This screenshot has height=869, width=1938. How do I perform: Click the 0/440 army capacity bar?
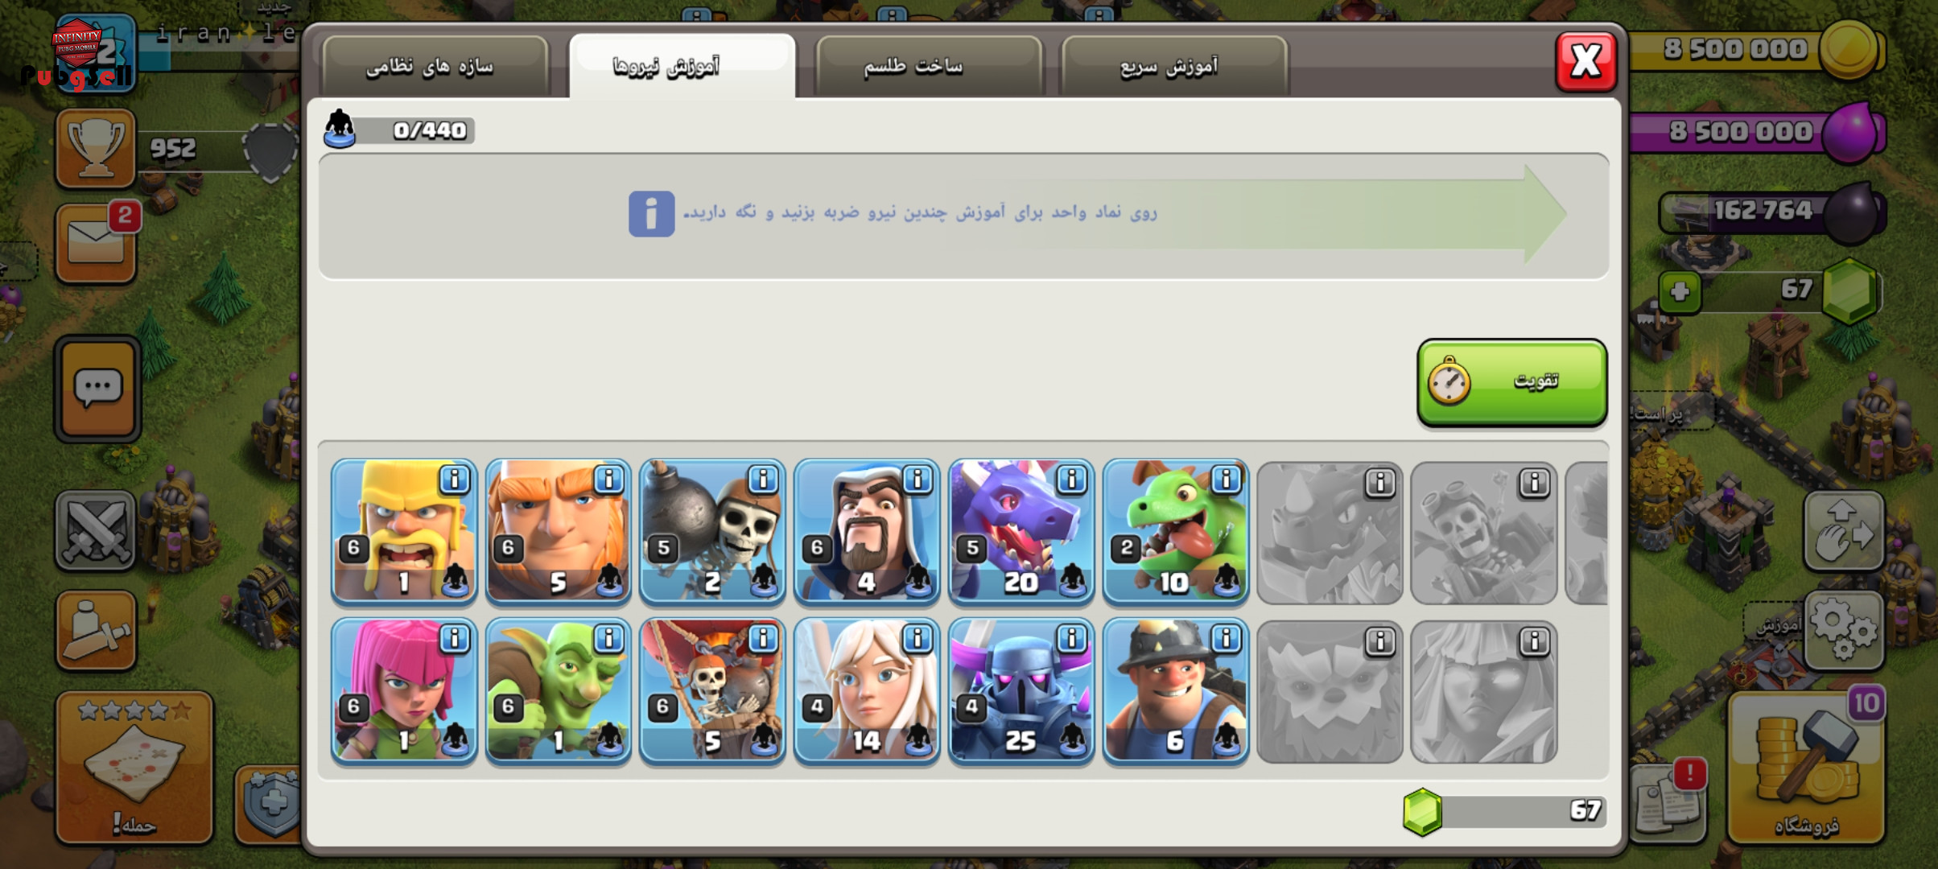click(399, 130)
